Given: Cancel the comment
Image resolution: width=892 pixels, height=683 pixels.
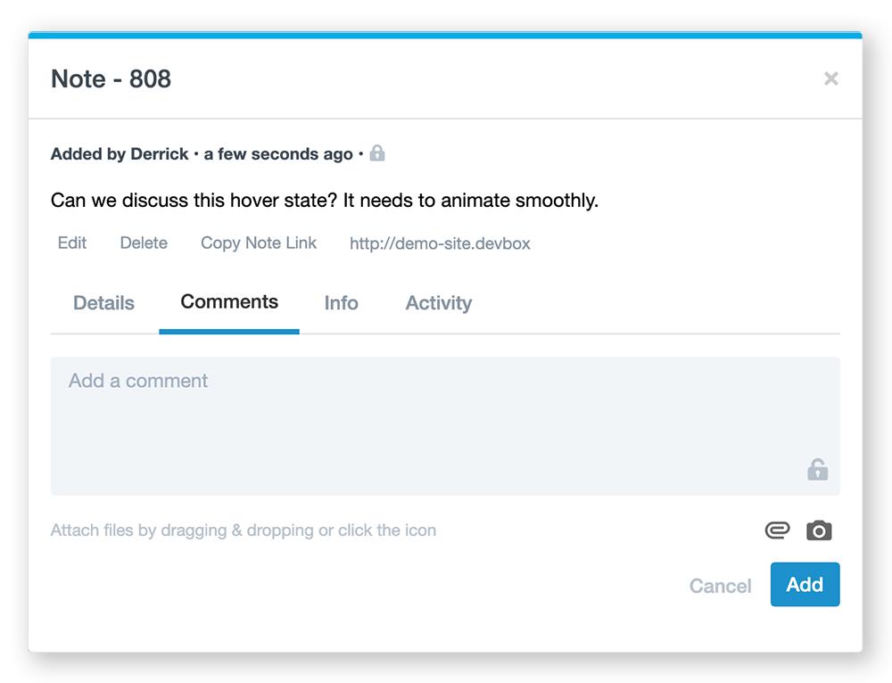Looking at the screenshot, I should coord(720,586).
